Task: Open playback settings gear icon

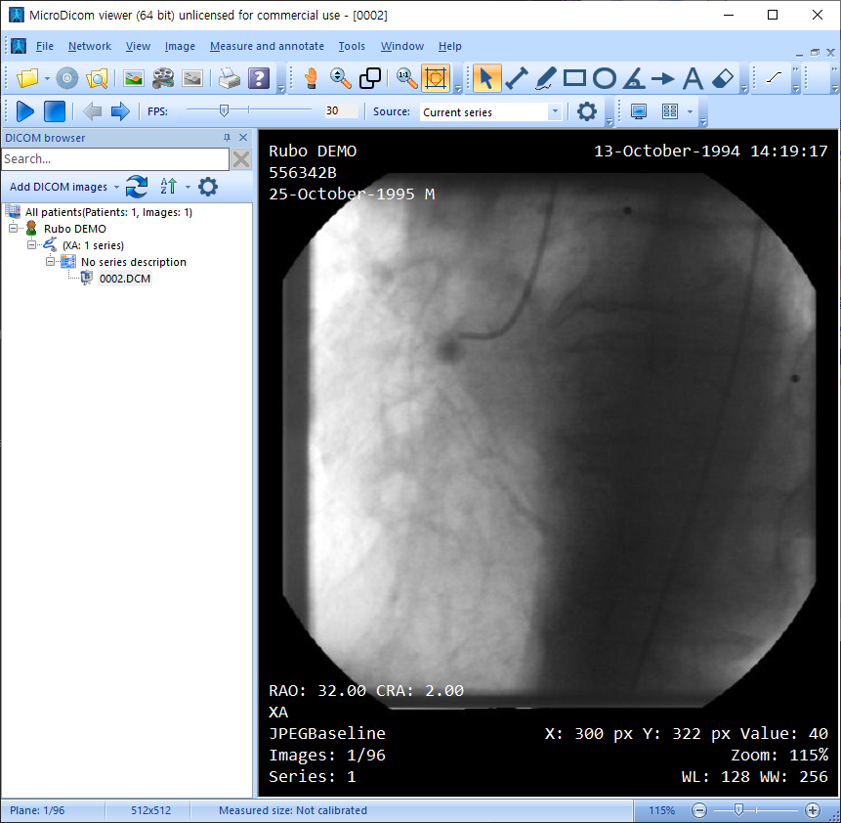Action: [586, 111]
